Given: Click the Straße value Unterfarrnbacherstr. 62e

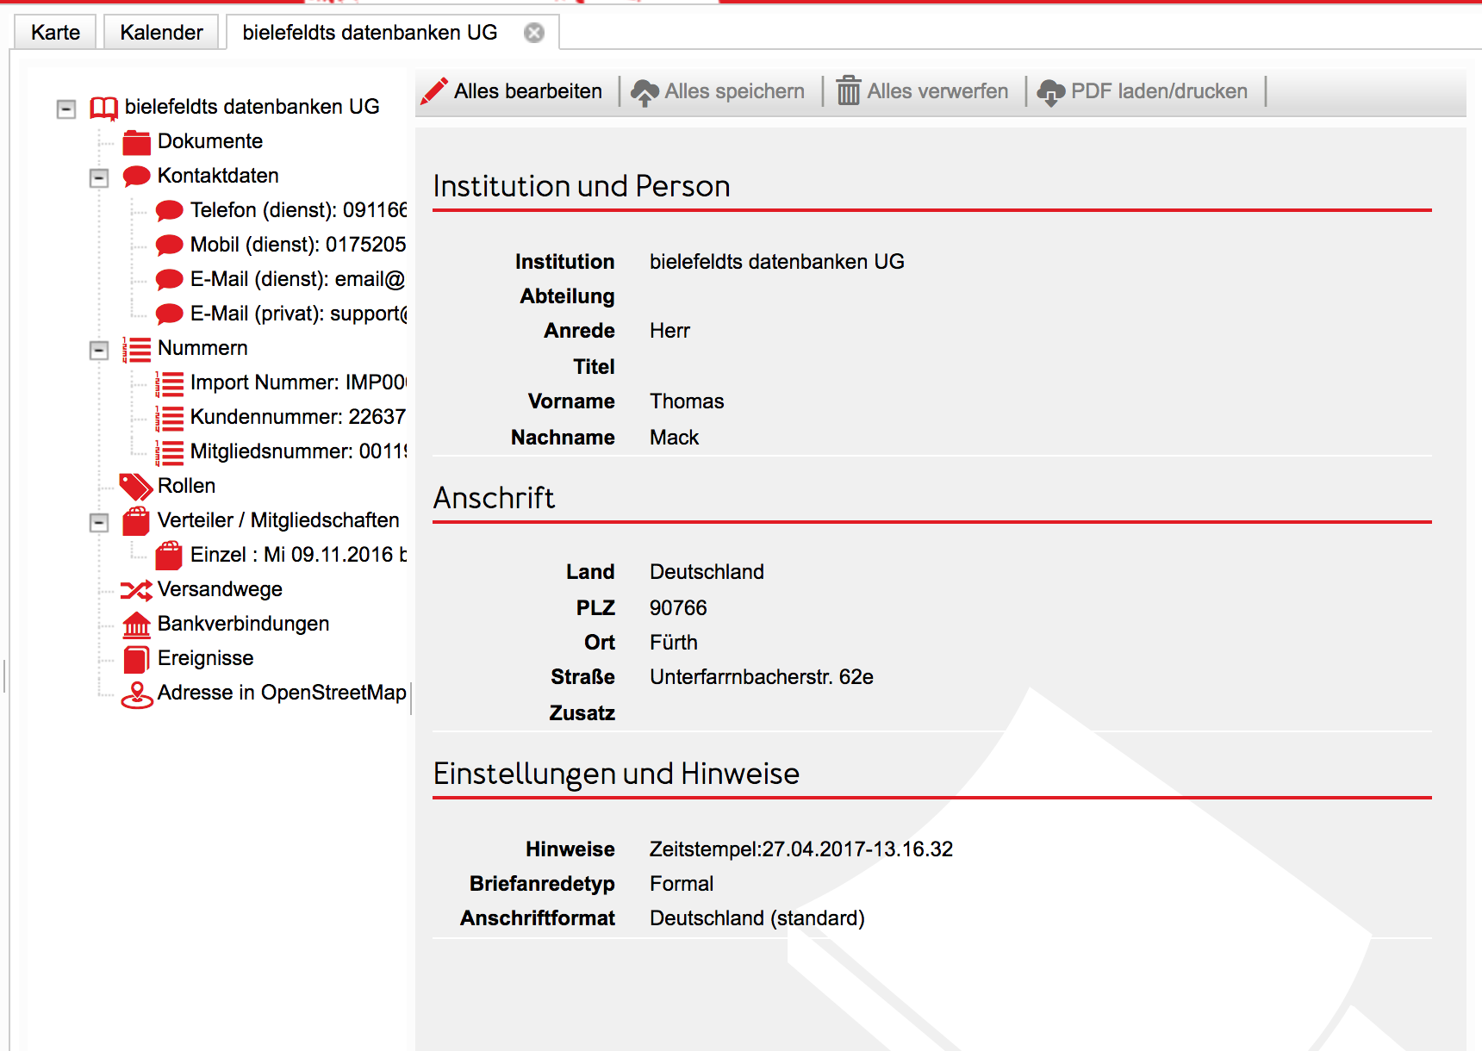Looking at the screenshot, I should coord(762,677).
